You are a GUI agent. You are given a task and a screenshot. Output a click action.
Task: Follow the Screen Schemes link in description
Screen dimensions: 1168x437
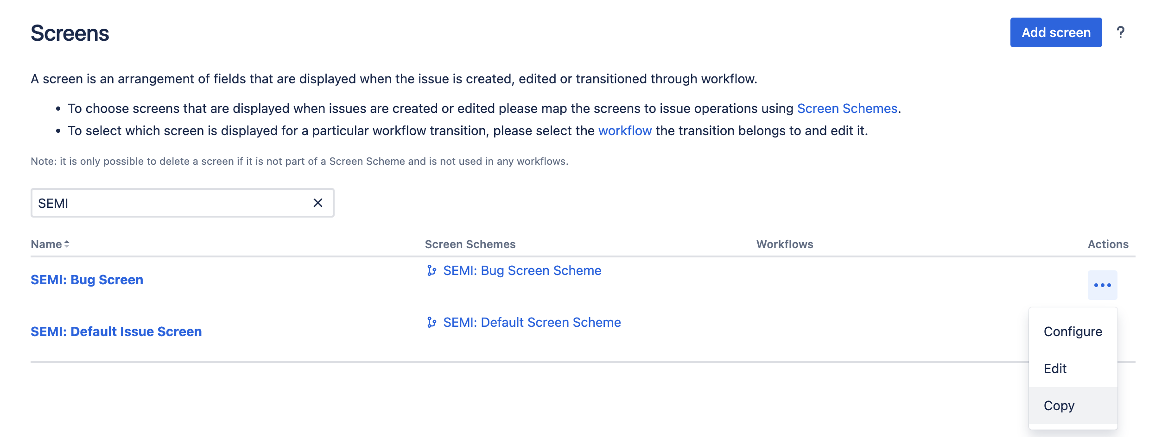(847, 109)
